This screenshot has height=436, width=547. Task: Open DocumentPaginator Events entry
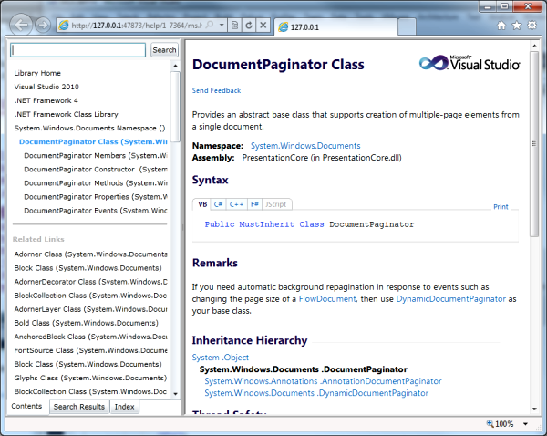tap(95, 211)
